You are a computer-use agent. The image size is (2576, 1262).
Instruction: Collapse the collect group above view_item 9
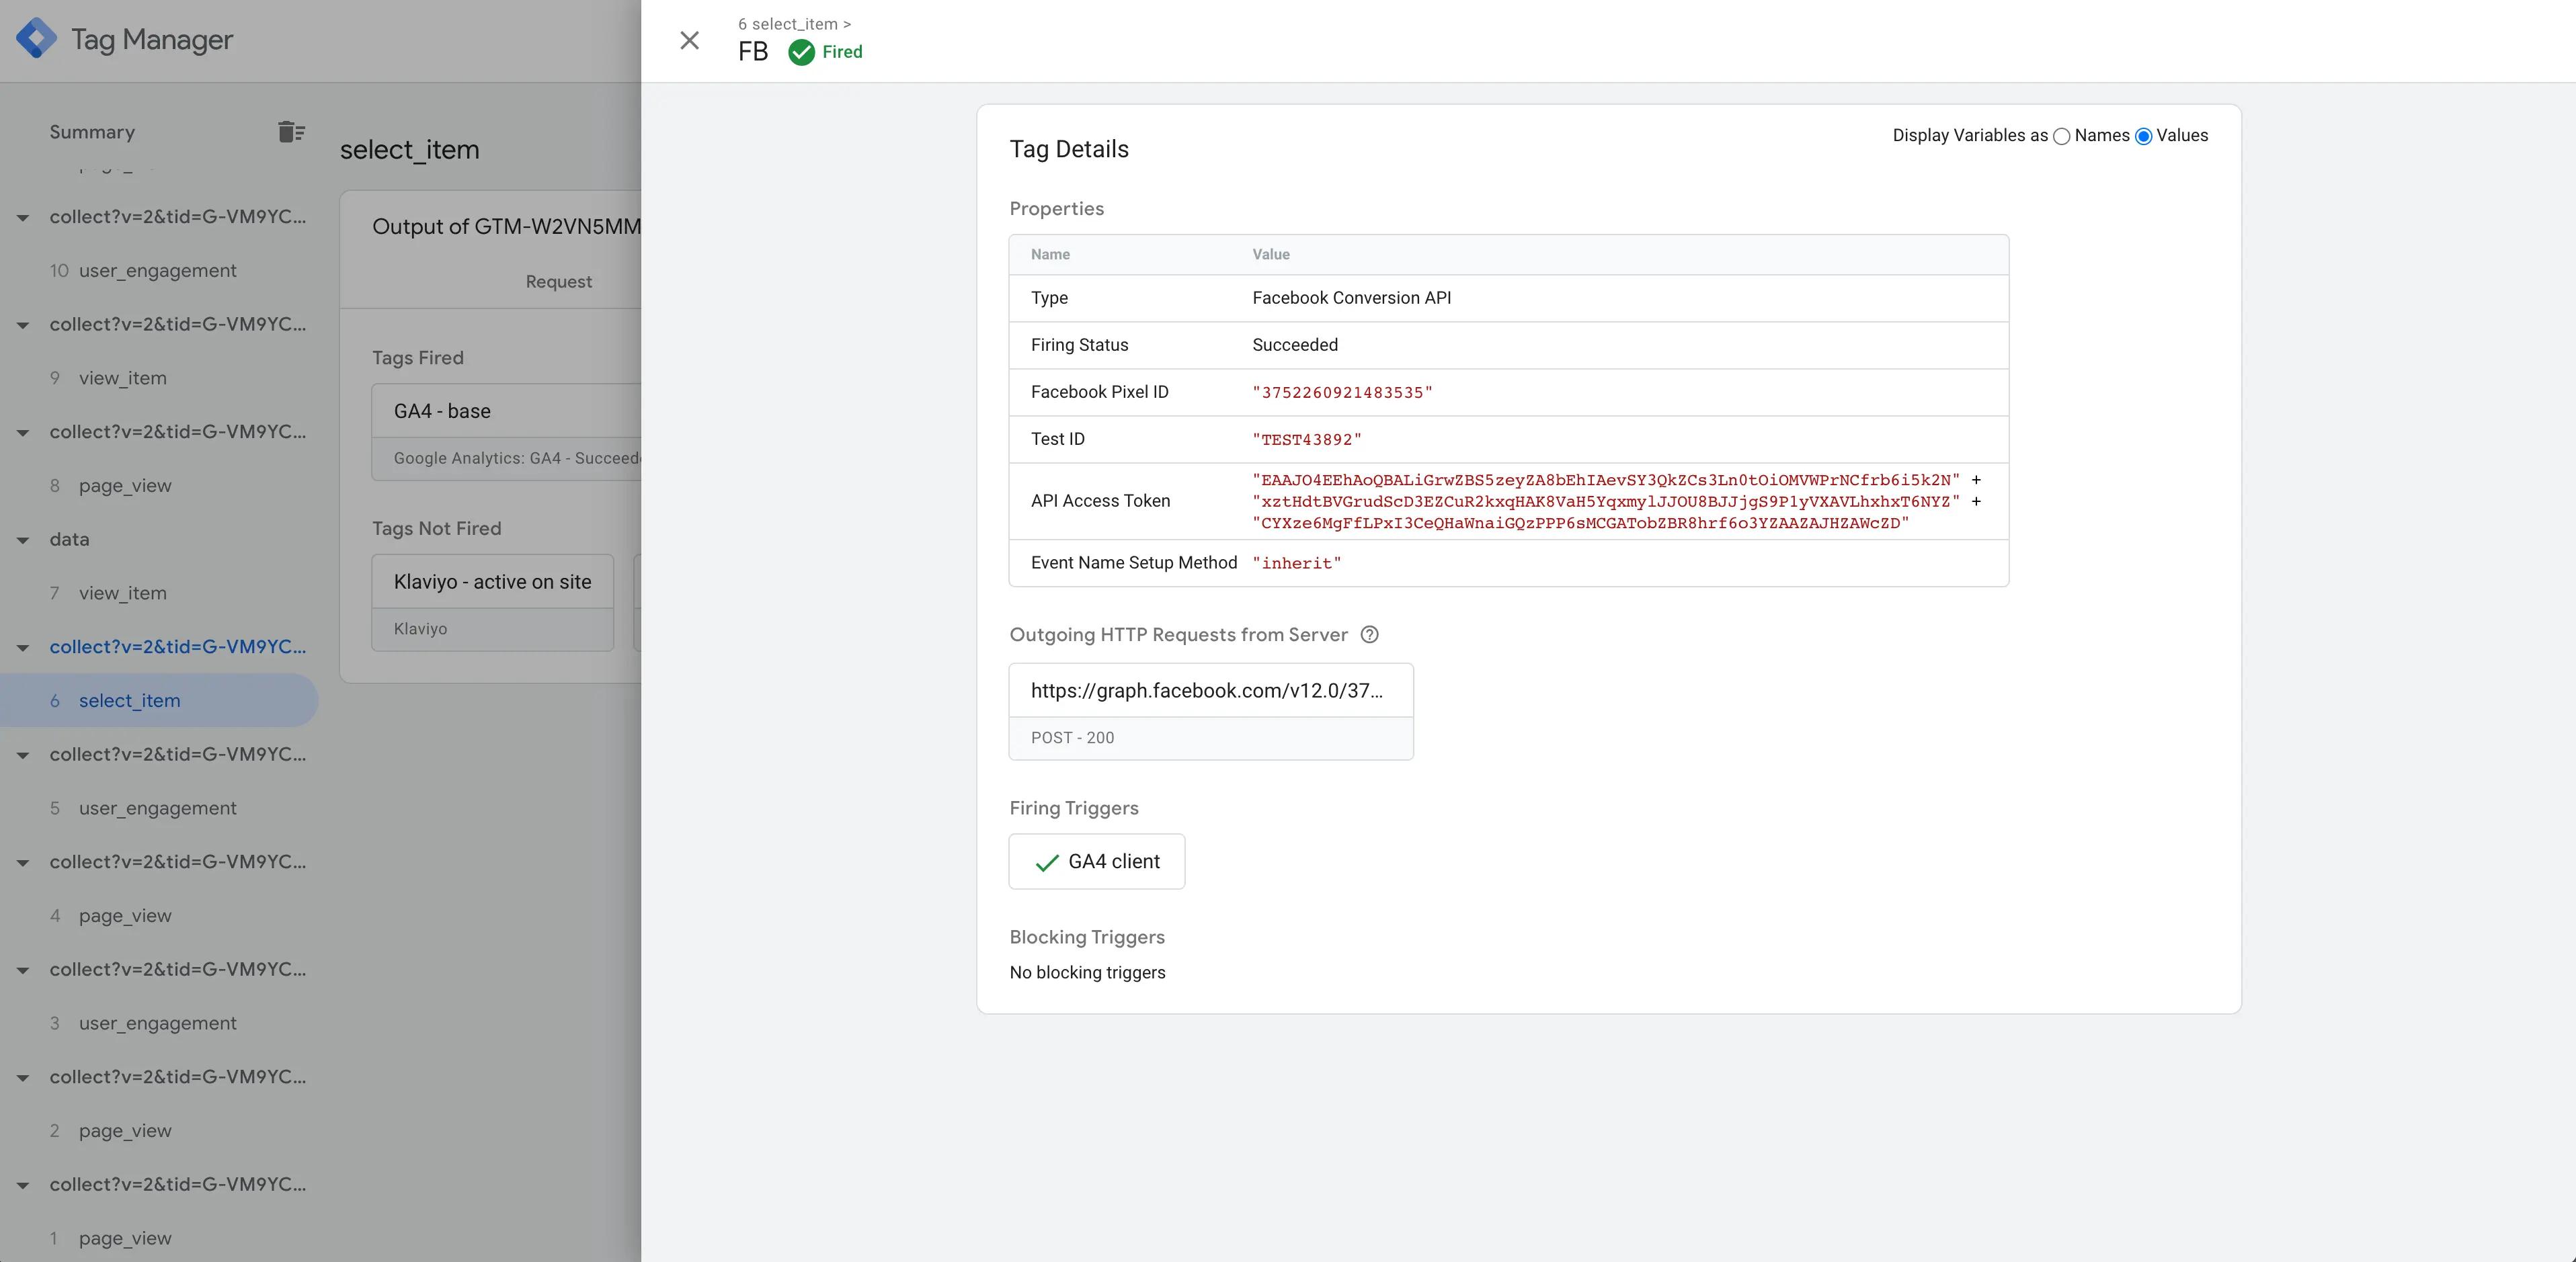click(x=23, y=325)
